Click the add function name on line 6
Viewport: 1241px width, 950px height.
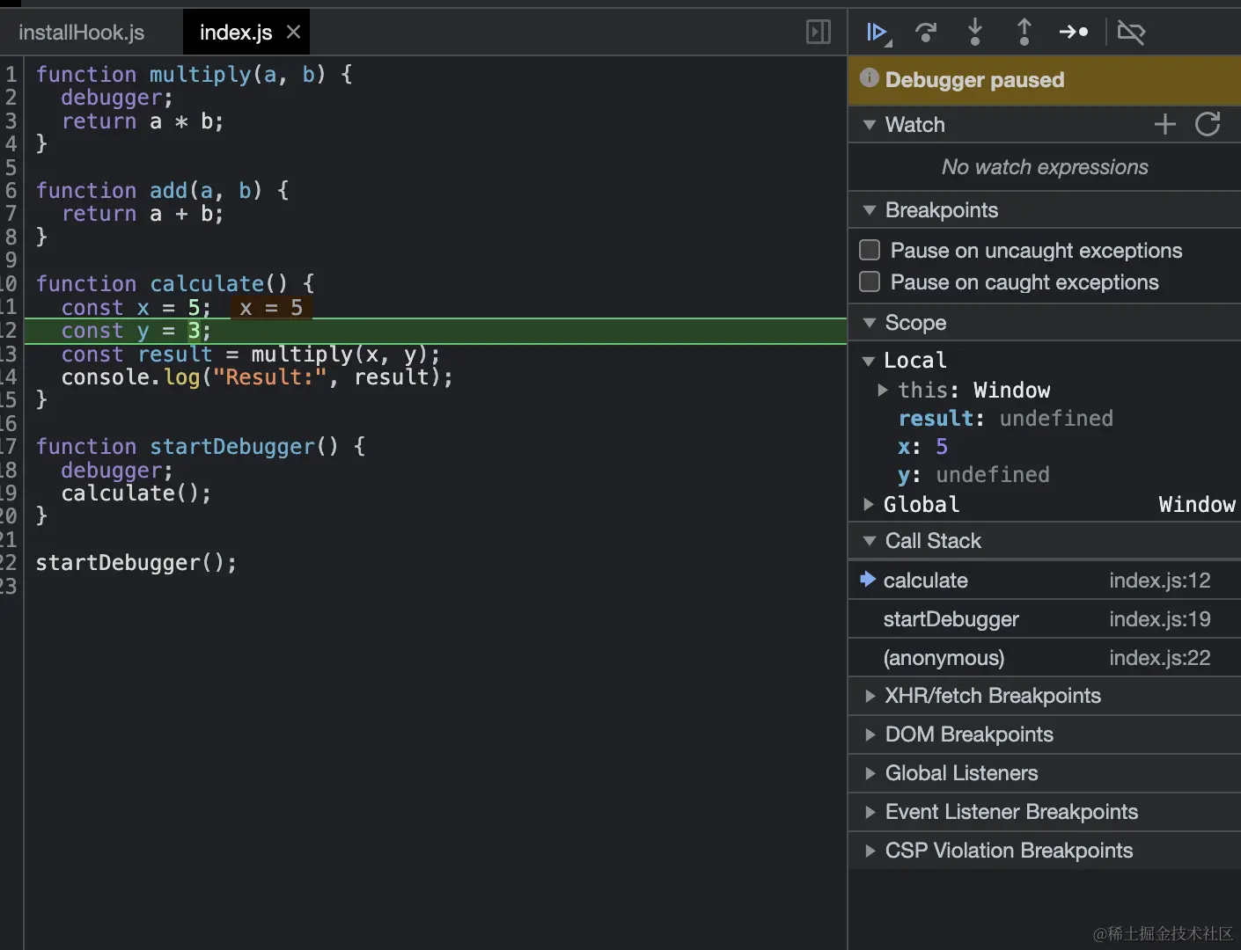(x=169, y=191)
